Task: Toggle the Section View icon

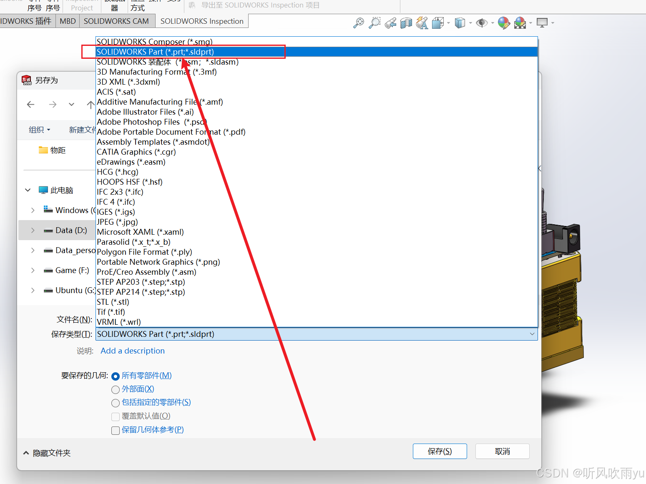Action: (x=406, y=23)
